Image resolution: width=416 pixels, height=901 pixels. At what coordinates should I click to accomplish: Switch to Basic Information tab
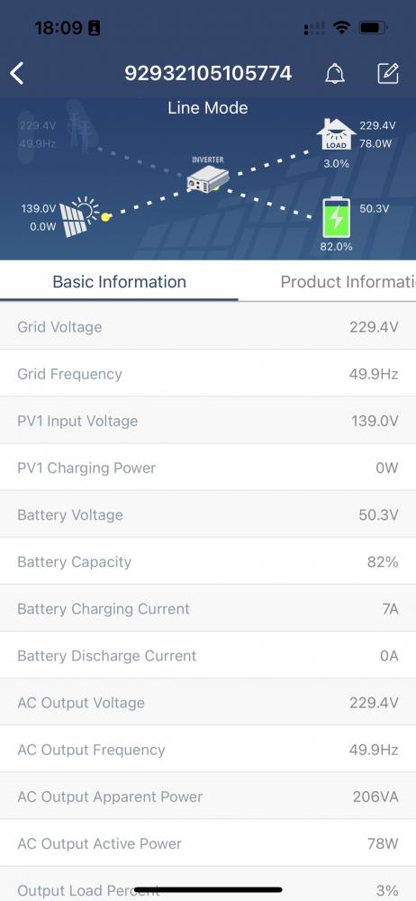point(119,281)
